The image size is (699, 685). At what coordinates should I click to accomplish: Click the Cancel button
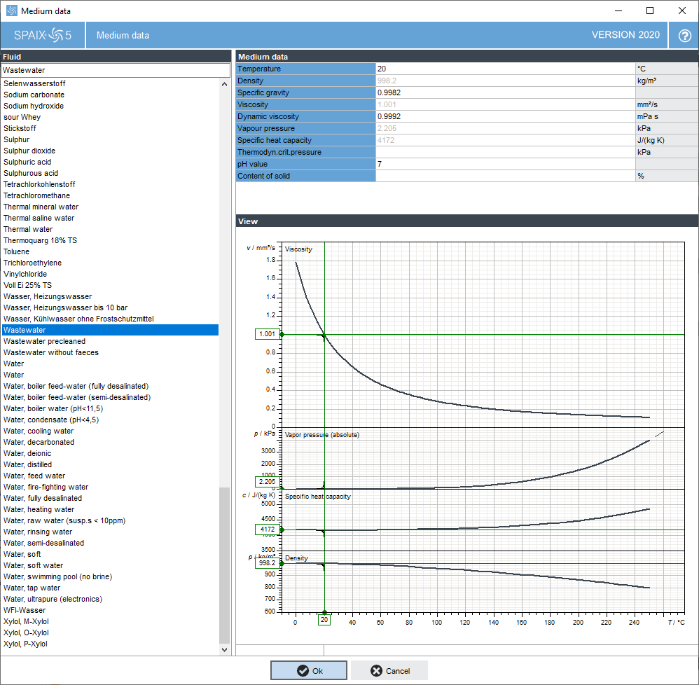[x=389, y=670]
